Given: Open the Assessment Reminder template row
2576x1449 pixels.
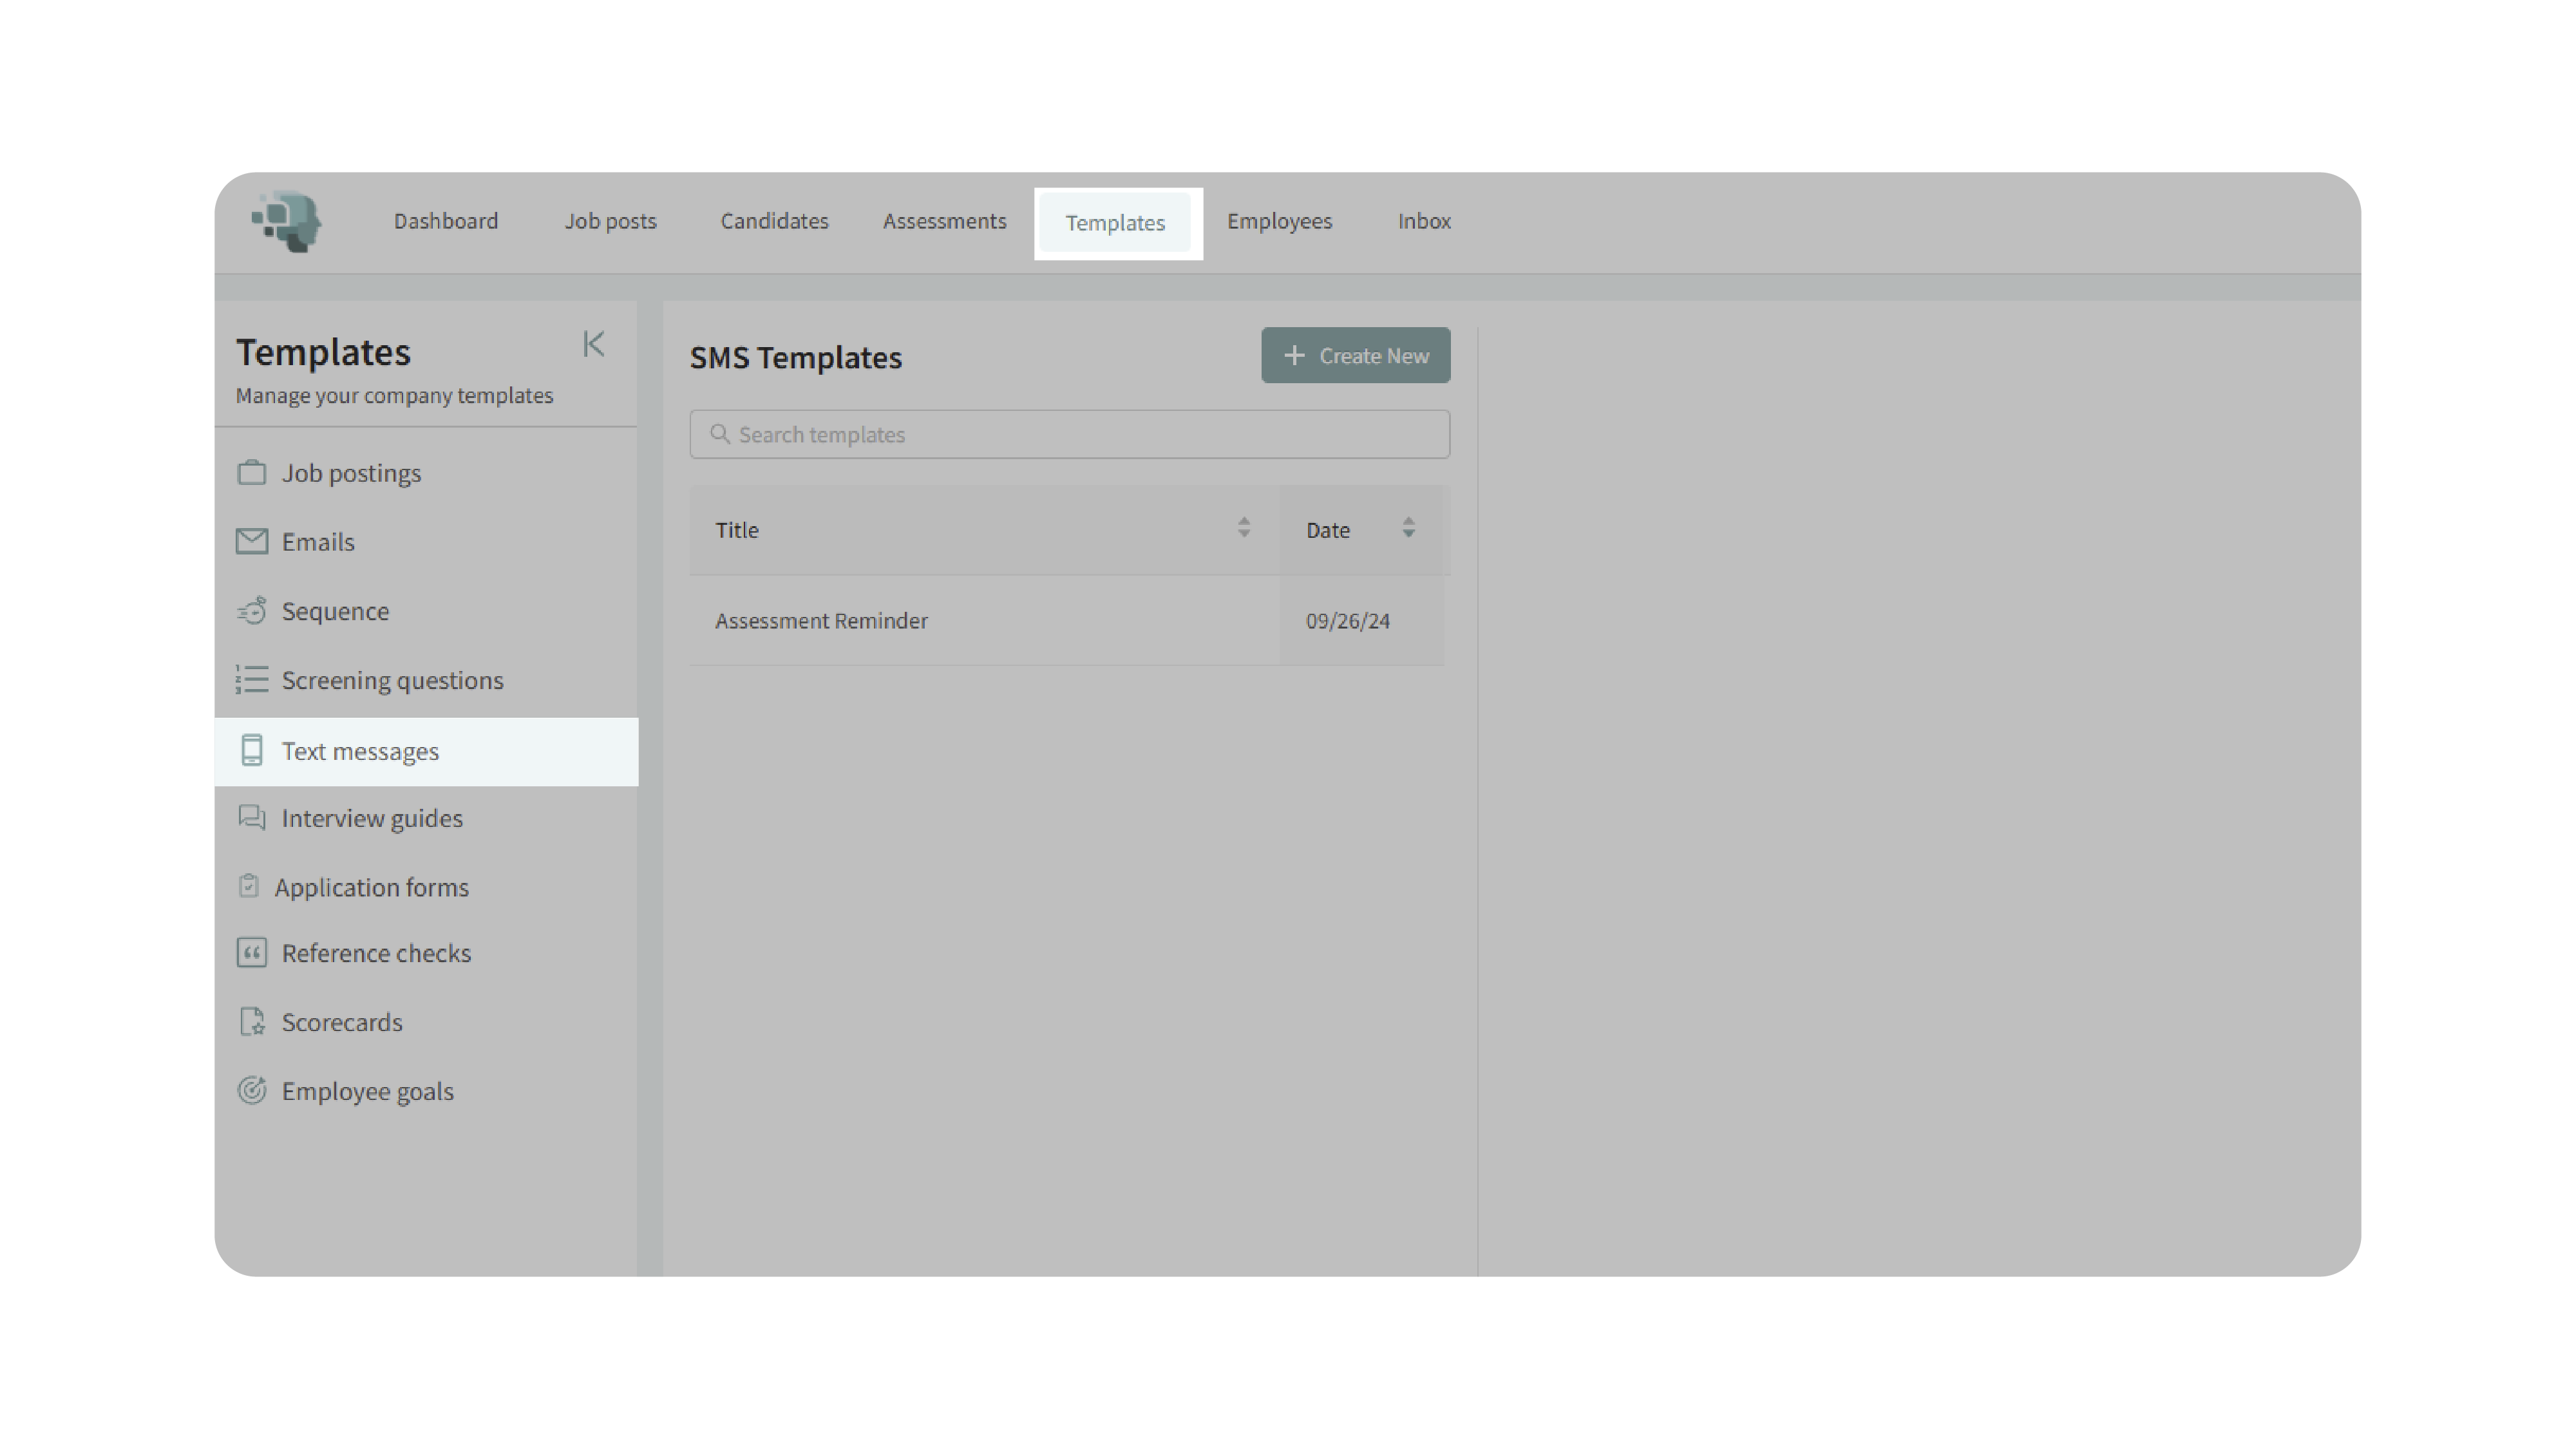Looking at the screenshot, I should click(821, 621).
